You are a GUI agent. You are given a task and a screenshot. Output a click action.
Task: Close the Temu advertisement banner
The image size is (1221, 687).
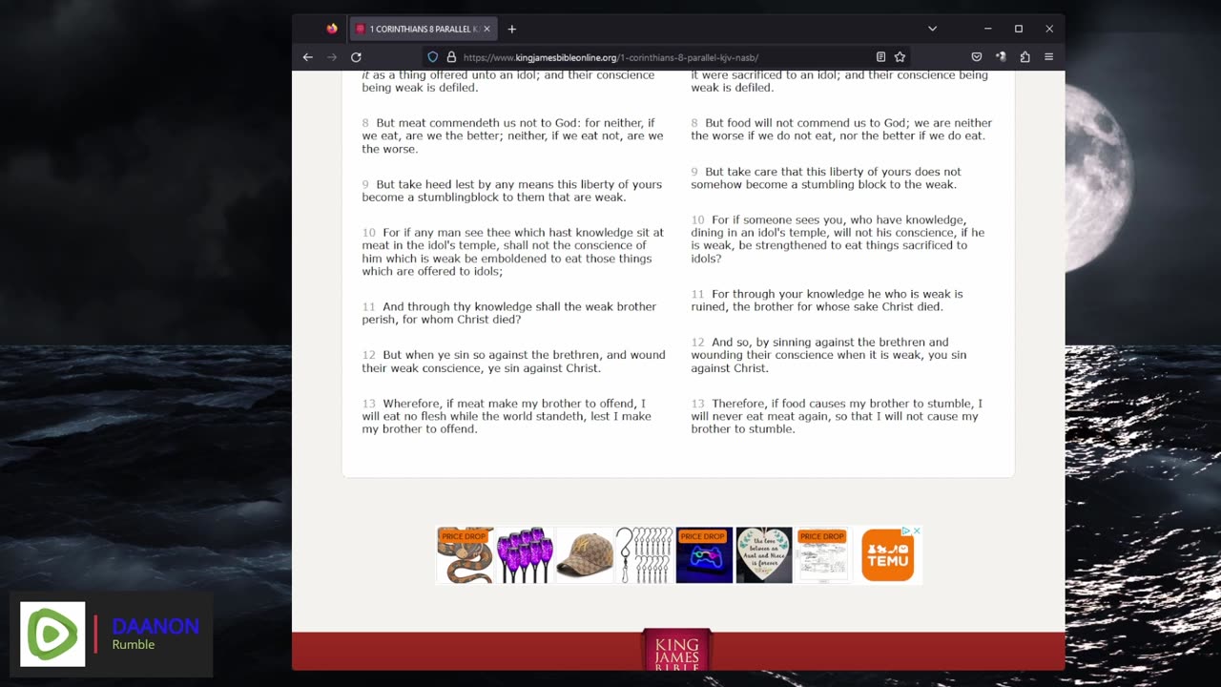[x=917, y=531]
